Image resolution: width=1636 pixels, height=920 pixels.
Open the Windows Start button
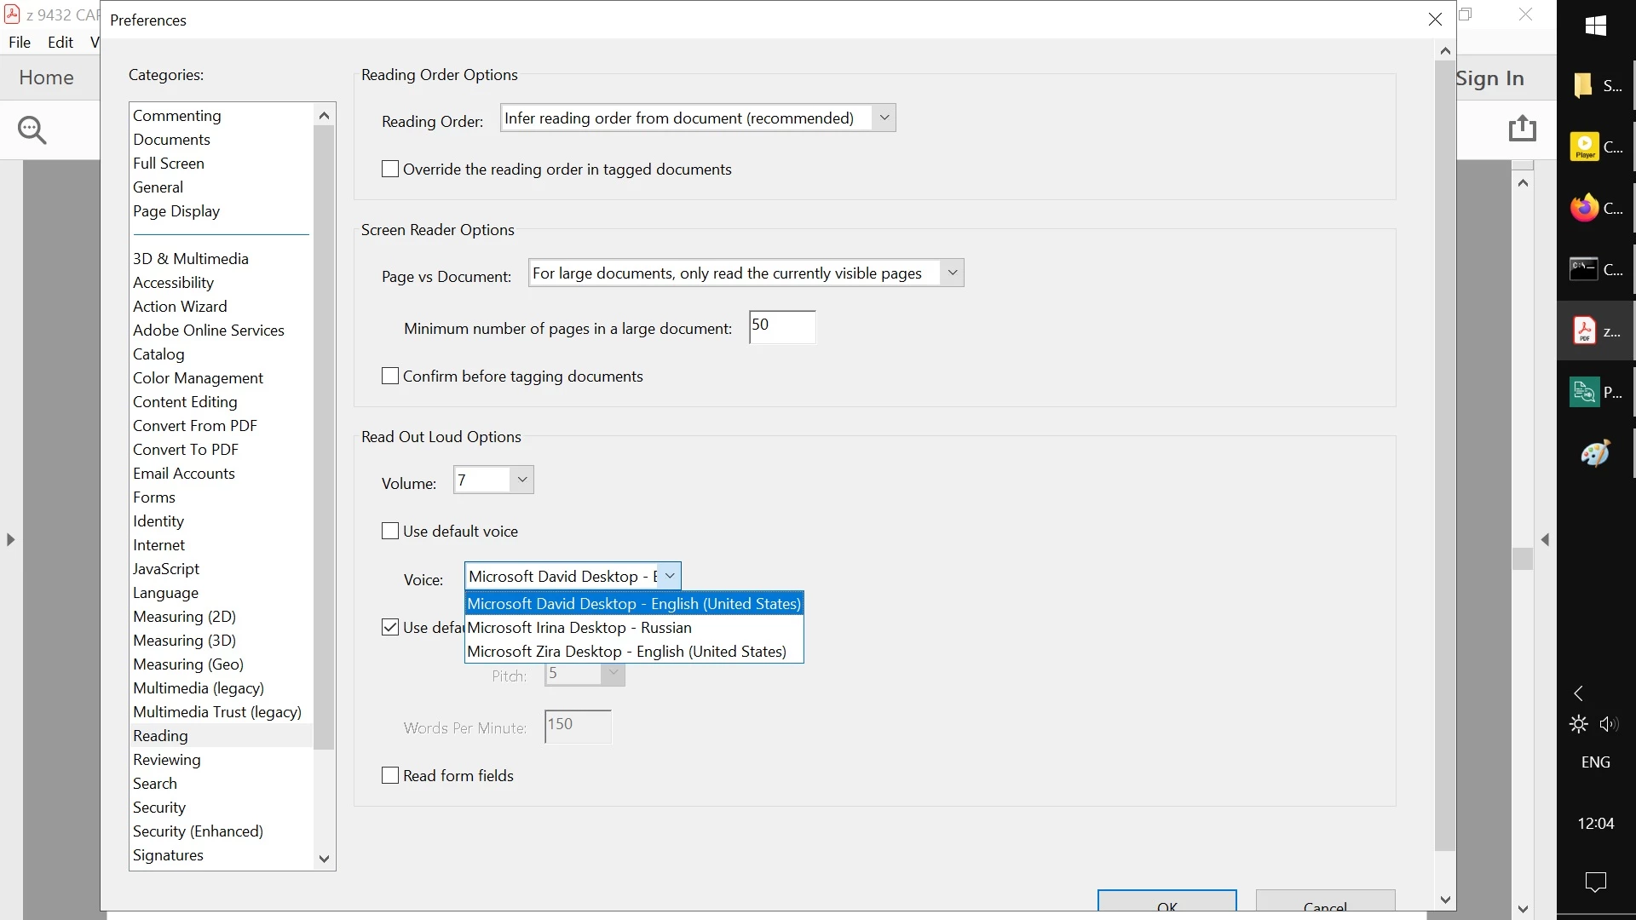tap(1595, 26)
